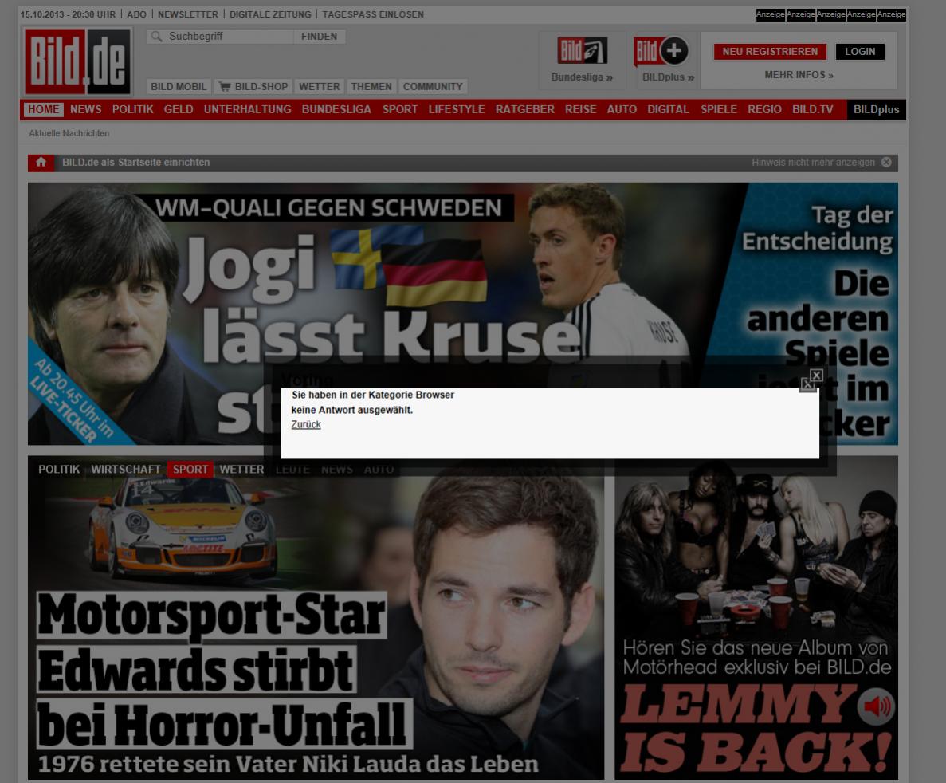Click the shopping cart BILD-SHOP button
Viewport: 946px width, 783px height.
tap(253, 86)
